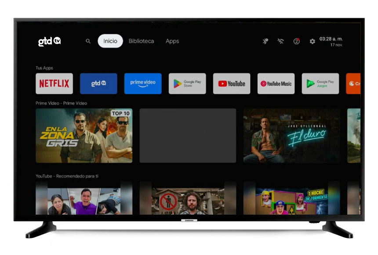The image size is (378, 255).
Task: Click the TOP 10 badge
Action: (121, 113)
